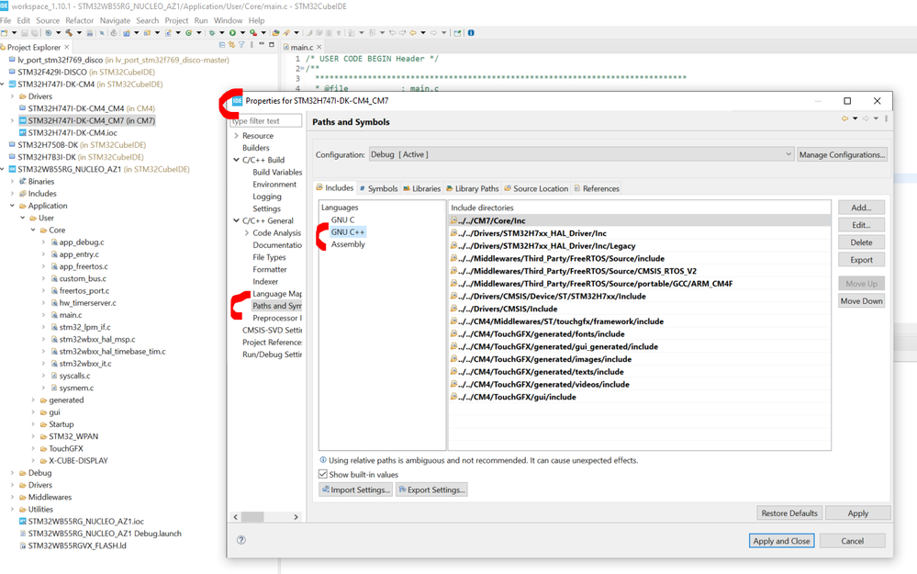Click the type filter text field
The width and height of the screenshot is (917, 574).
pyautogui.click(x=265, y=121)
